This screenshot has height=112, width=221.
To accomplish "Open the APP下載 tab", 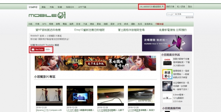I will pyautogui.click(x=82, y=7).
